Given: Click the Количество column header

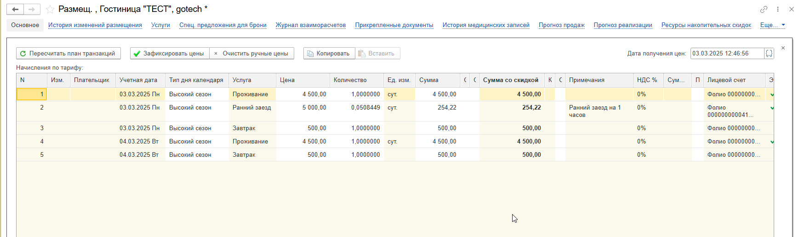Looking at the screenshot, I should [x=357, y=80].
